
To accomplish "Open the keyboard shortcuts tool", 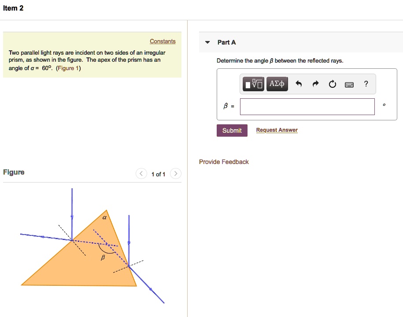I will point(349,84).
